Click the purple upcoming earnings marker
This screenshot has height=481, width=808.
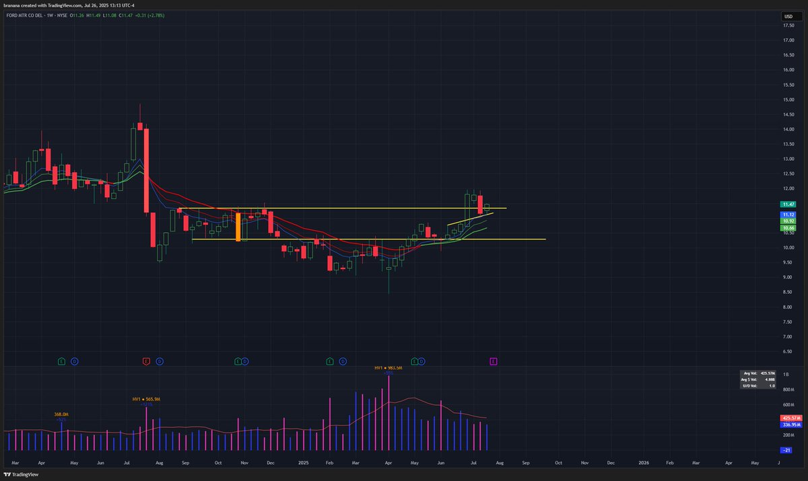pos(494,361)
